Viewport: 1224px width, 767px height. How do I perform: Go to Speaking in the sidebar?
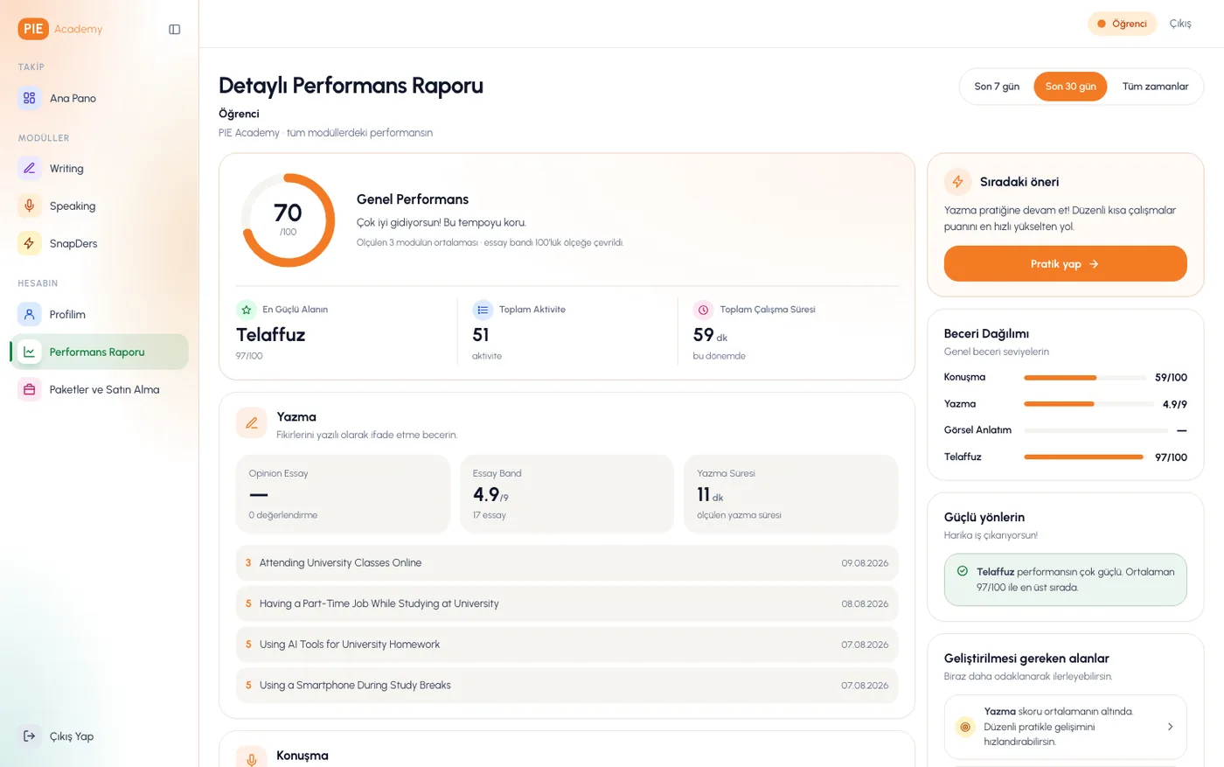[x=100, y=206]
